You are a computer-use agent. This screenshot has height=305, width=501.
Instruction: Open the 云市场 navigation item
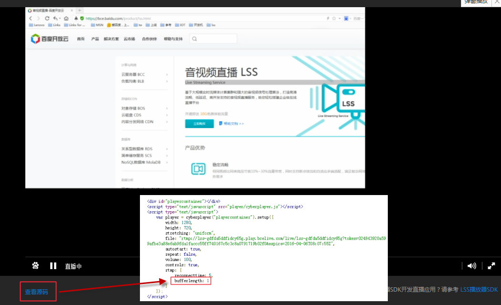coord(129,39)
